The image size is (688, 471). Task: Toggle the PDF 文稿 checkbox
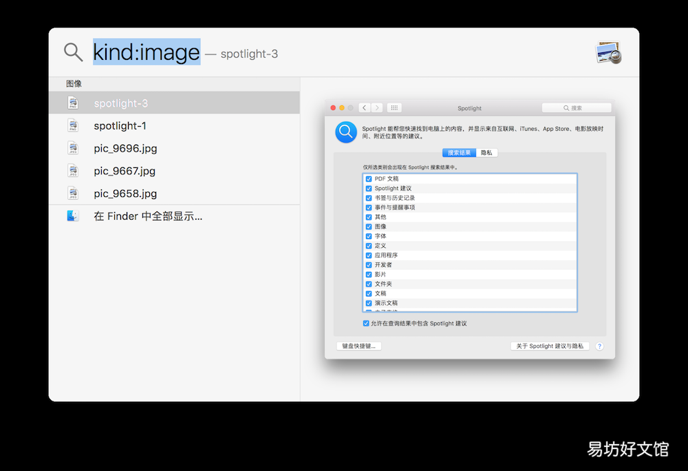pos(369,178)
